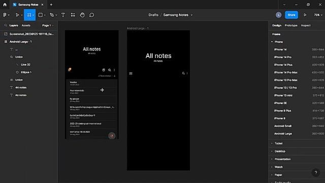Expand the Watch presets section
This screenshot has width=325, height=183.
coord(272,167)
